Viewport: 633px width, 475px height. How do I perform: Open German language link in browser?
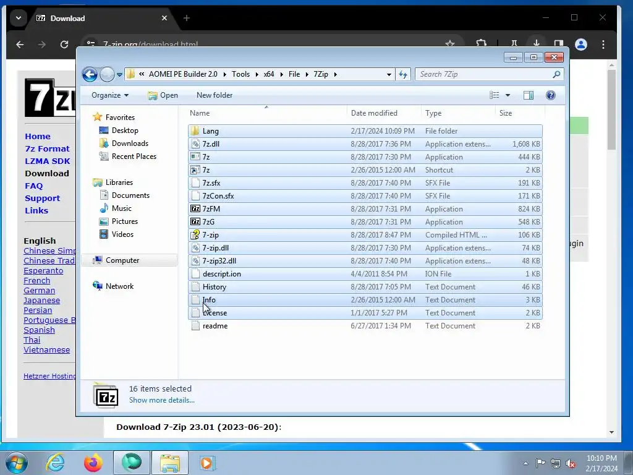39,291
